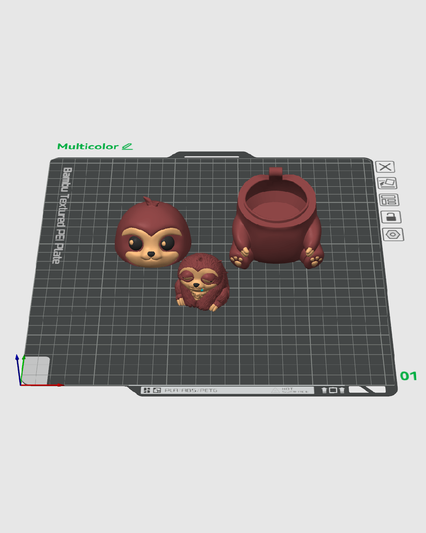Open plate settings hexagon icon
This screenshot has width=426, height=533.
393,235
